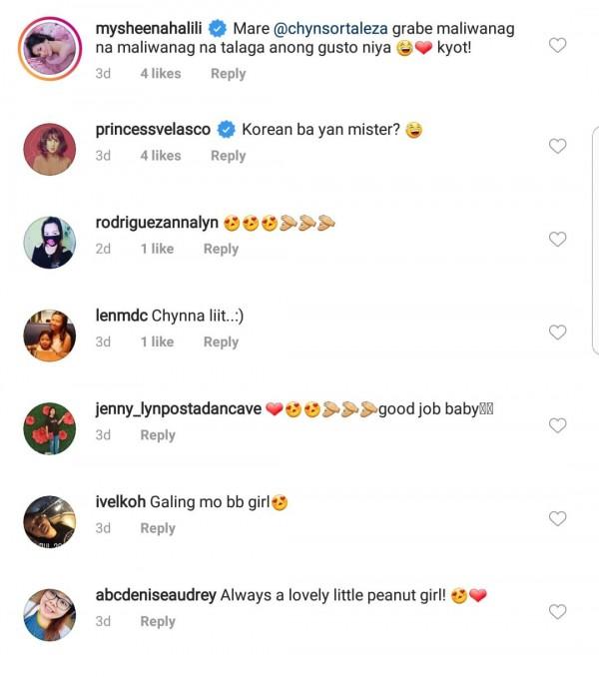
Task: Open mysheenahalili's profile picture
Action: tap(48, 48)
